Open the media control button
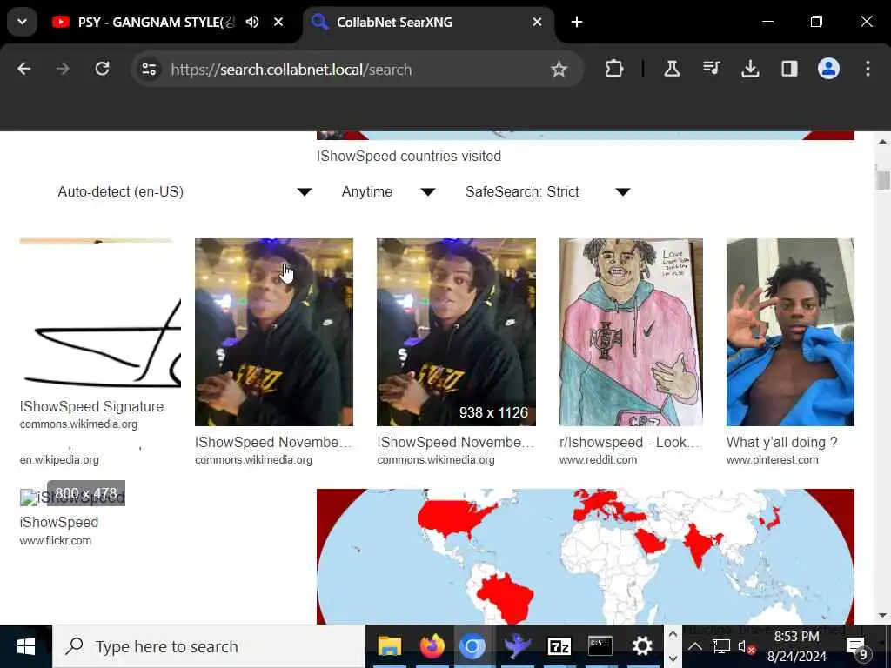This screenshot has height=668, width=891. [x=711, y=70]
